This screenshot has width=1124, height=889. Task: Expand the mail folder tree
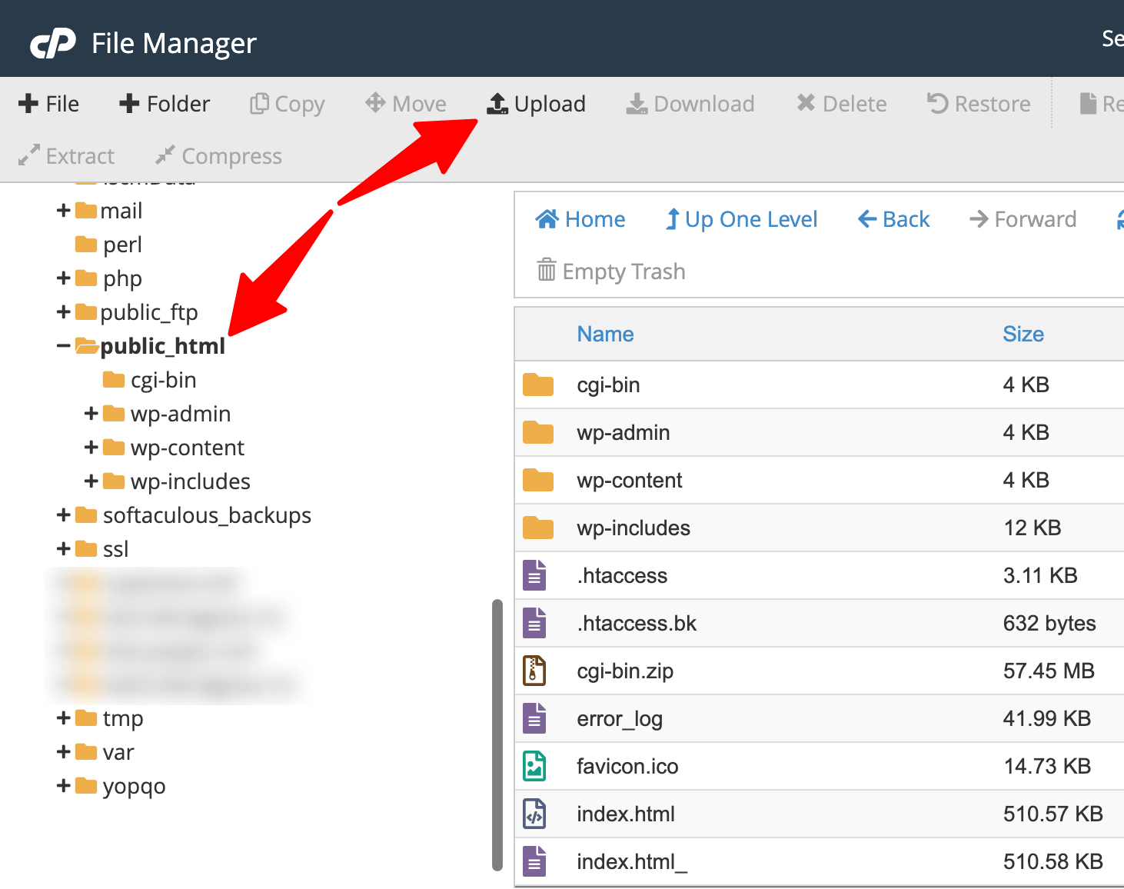click(63, 210)
